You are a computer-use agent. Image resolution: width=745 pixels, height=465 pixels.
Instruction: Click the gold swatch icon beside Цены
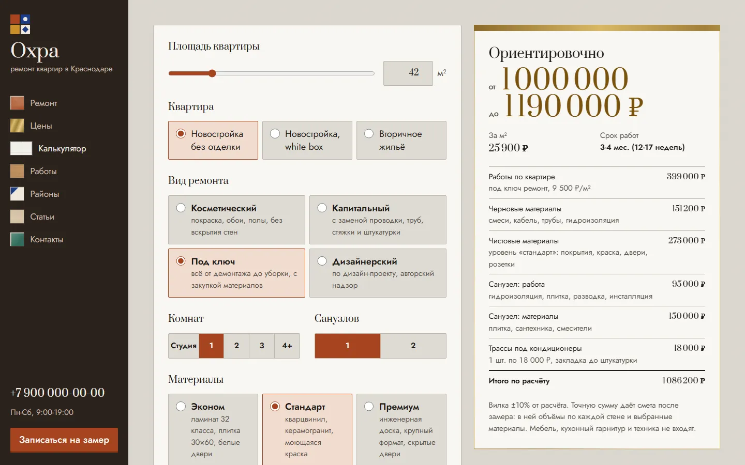[17, 126]
